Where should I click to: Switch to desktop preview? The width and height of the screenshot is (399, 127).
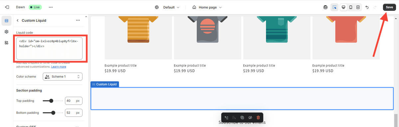(x=343, y=7)
